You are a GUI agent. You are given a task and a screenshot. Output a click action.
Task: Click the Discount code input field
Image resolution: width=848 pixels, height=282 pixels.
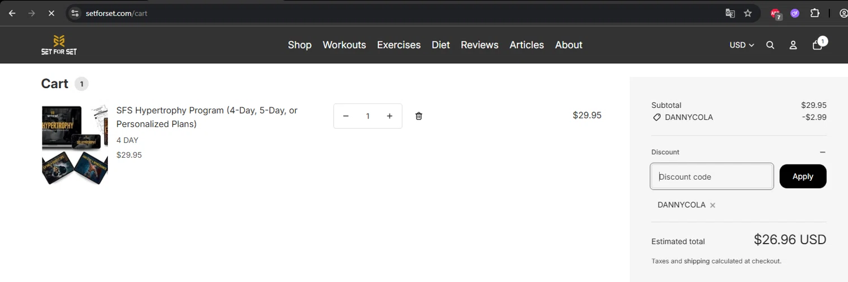pos(712,176)
